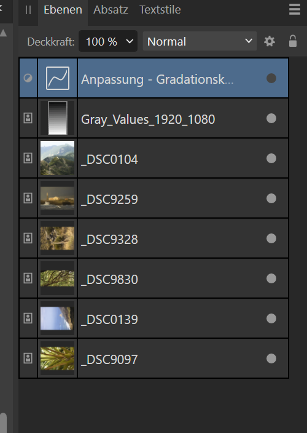Screen dimensions: 307x433
Task: Select the _DSC9328 layer
Action: [154, 238]
